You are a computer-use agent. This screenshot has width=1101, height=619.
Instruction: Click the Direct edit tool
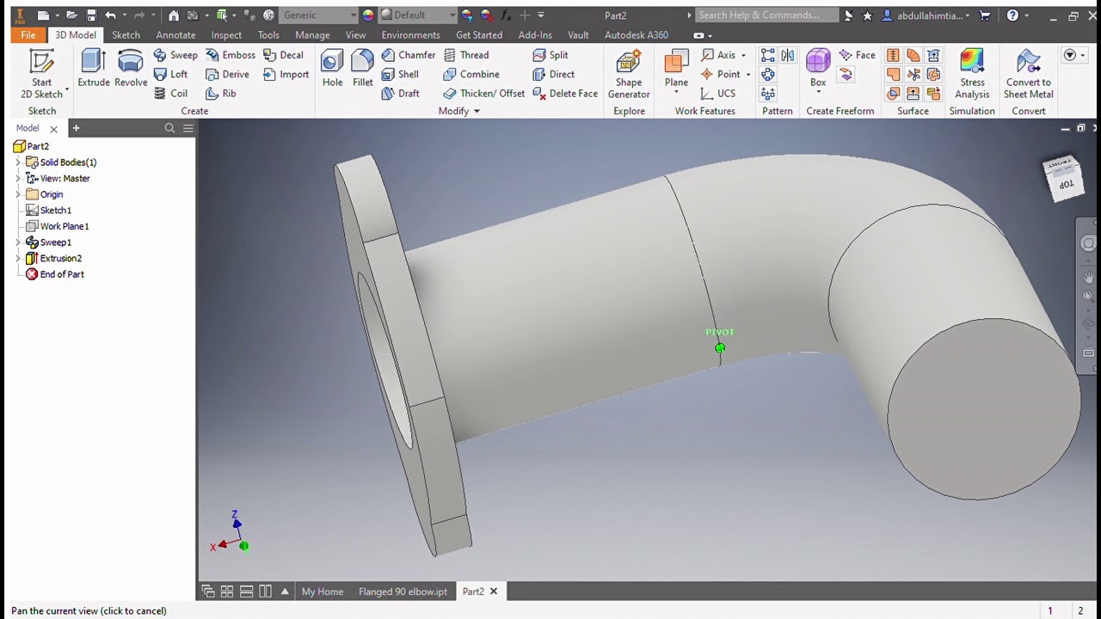pos(554,74)
